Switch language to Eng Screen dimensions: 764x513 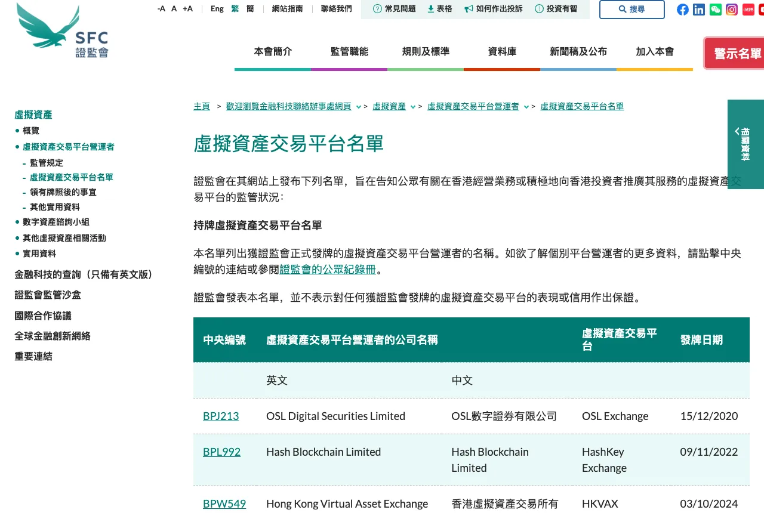click(x=217, y=9)
